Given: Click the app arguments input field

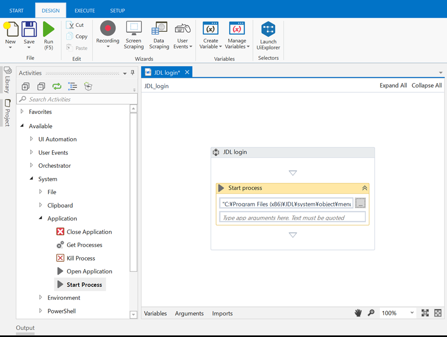Looking at the screenshot, I should coord(292,217).
